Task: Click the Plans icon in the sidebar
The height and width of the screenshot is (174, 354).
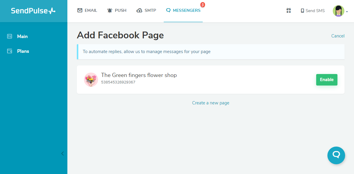Action: (x=9, y=51)
